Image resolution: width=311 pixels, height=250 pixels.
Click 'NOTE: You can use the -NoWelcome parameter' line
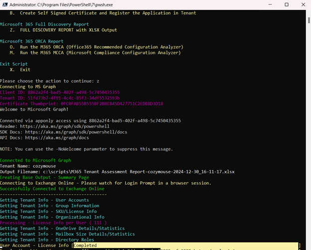pyautogui.click(x=87, y=149)
